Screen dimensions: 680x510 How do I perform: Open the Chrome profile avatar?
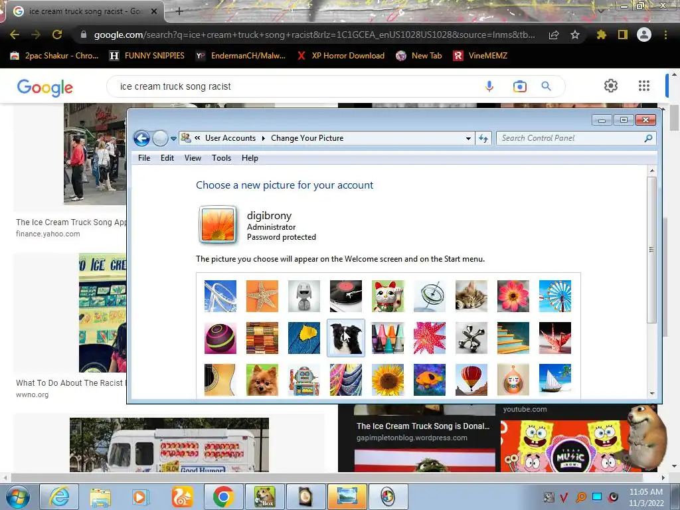pyautogui.click(x=644, y=35)
